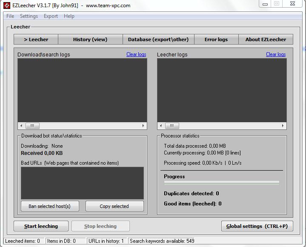Click Ban selected host(s) button
This screenshot has width=306, height=247.
[x=50, y=206]
